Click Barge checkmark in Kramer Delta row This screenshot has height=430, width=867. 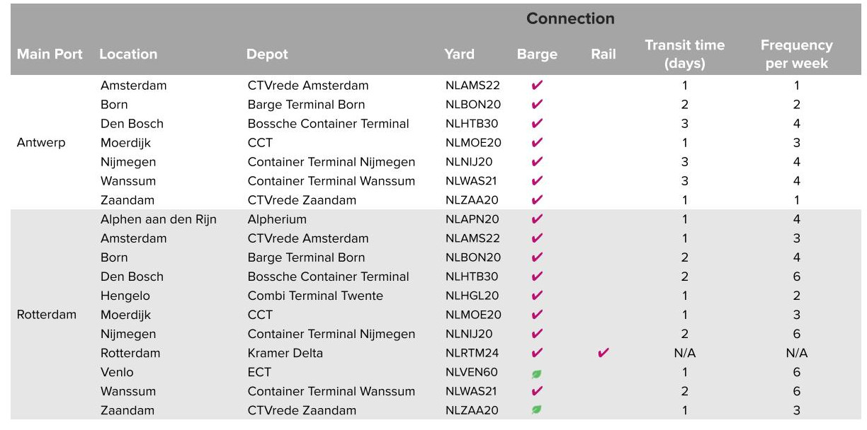537,353
